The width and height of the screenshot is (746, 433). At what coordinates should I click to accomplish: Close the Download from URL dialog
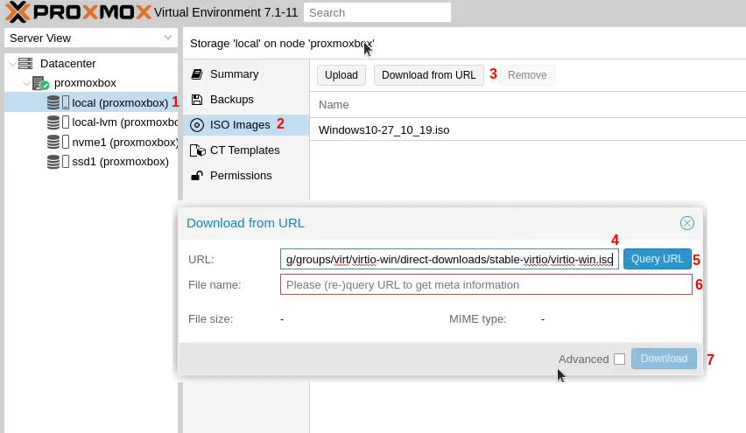click(687, 223)
